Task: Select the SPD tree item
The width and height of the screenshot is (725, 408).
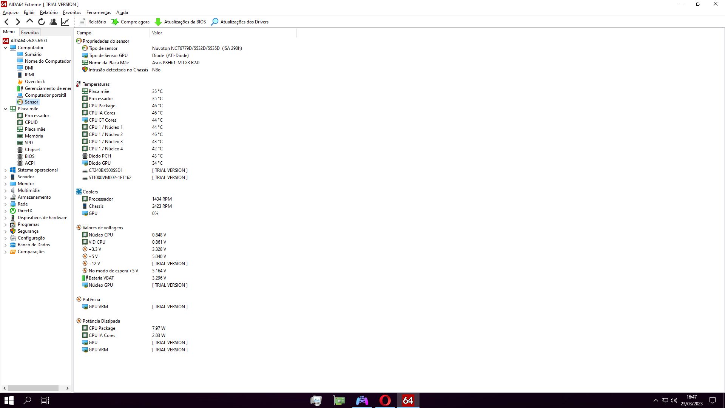Action: pos(29,143)
